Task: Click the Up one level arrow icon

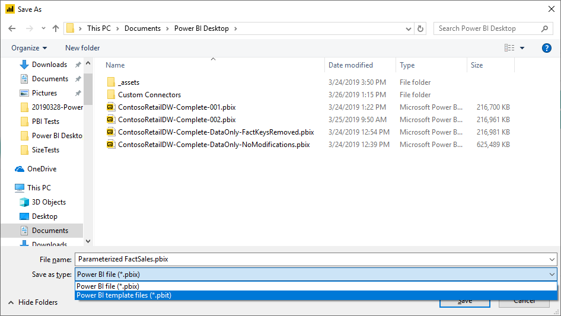Action: pyautogui.click(x=56, y=28)
